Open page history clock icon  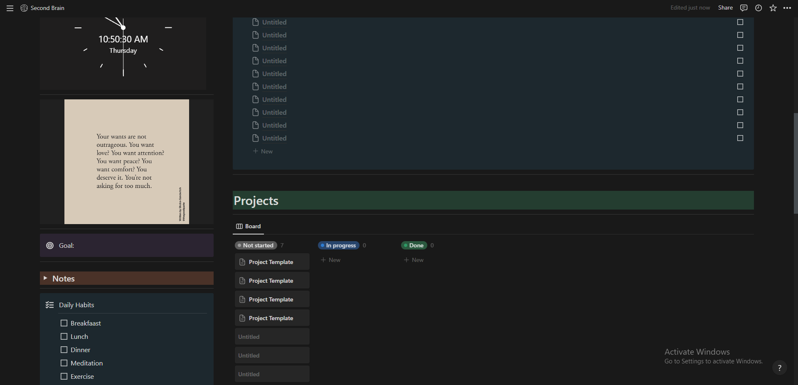758,8
